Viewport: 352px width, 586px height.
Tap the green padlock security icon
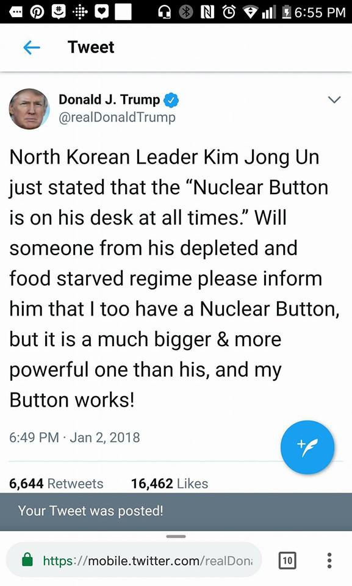[27, 560]
